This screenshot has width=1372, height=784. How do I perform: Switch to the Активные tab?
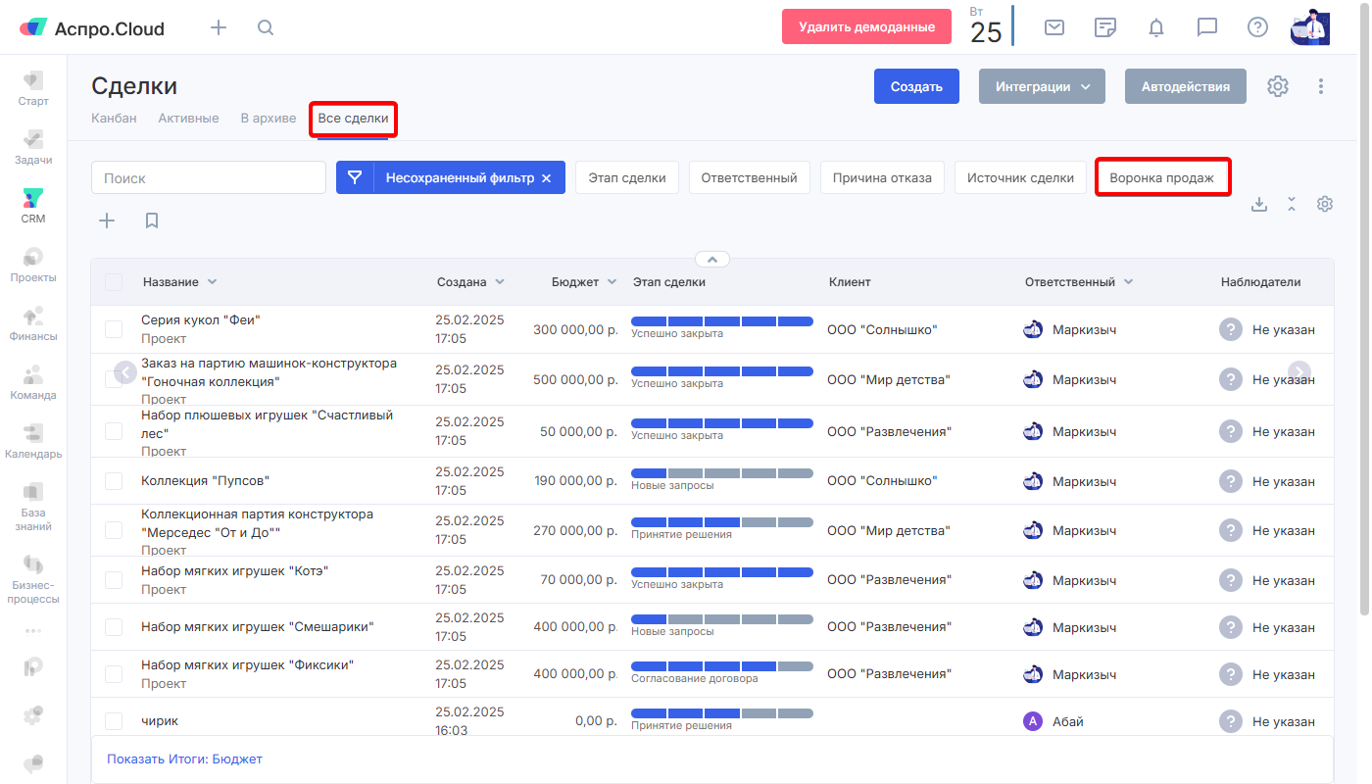188,118
